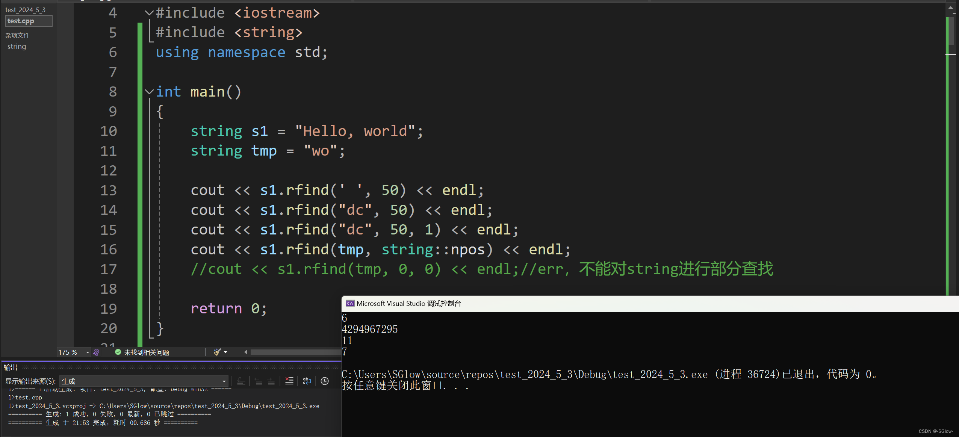Click the Clear All output icon
Image resolution: width=959 pixels, height=437 pixels.
[x=289, y=381]
